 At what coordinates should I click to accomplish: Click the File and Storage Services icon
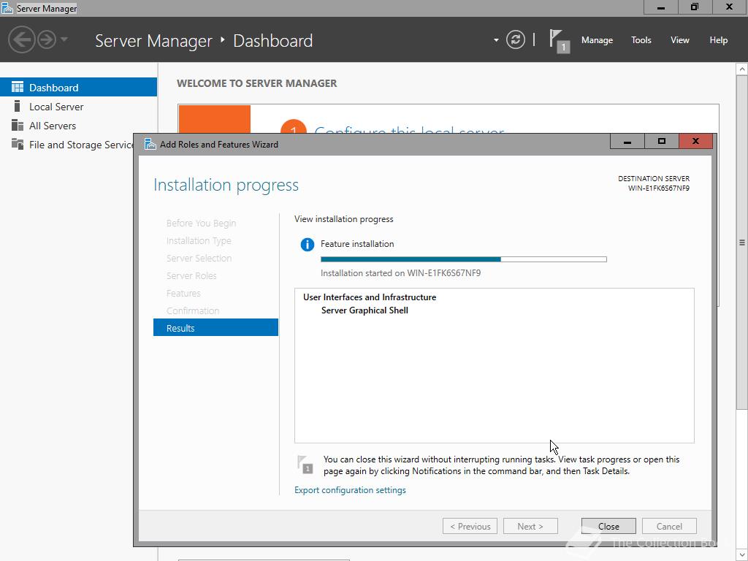[18, 144]
